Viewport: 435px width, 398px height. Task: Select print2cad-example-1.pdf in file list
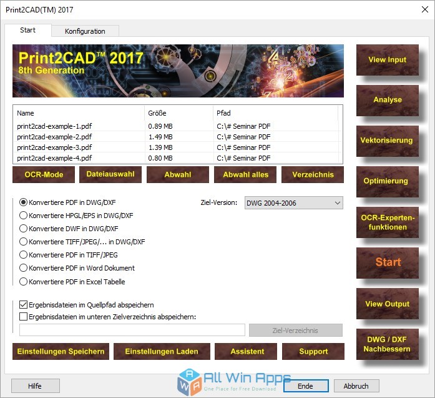(x=177, y=126)
